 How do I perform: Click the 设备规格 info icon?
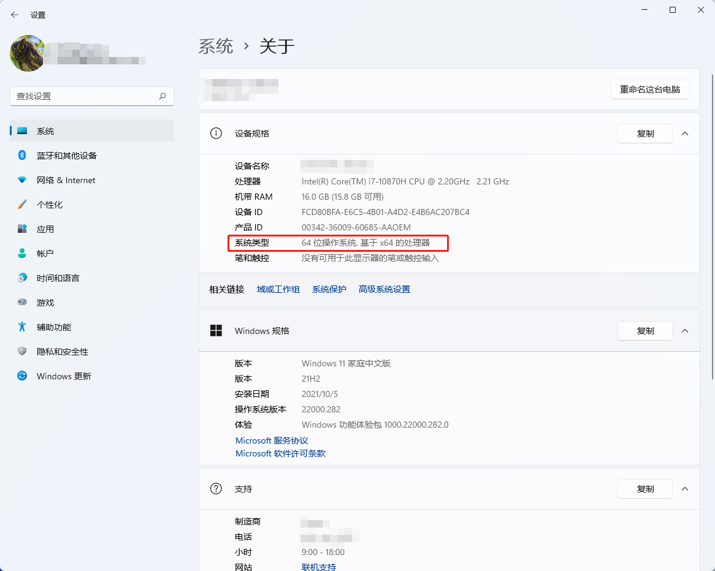tap(216, 133)
